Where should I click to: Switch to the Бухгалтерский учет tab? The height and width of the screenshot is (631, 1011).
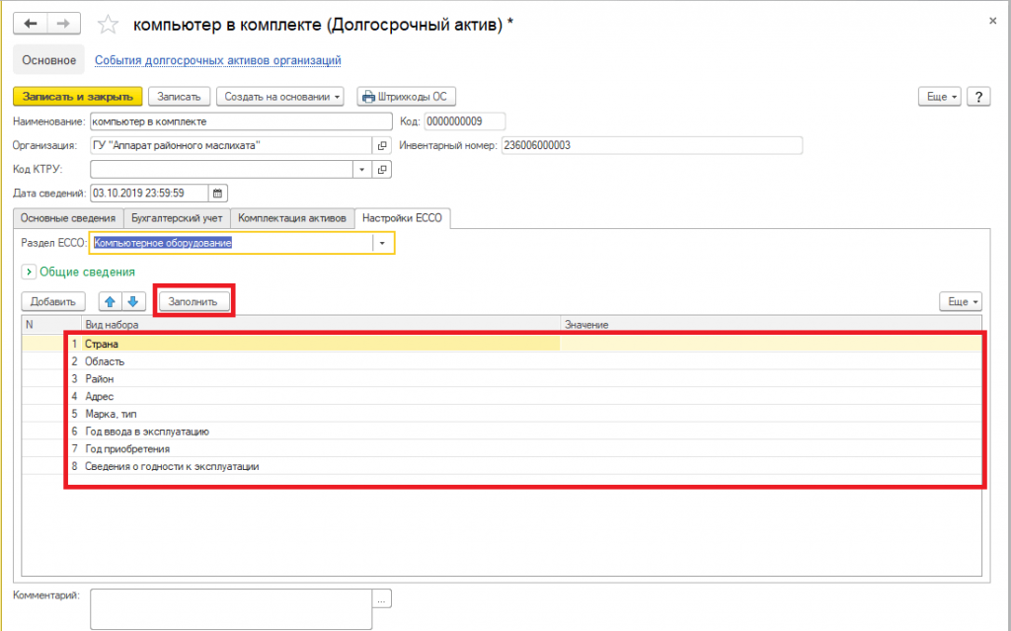point(177,217)
